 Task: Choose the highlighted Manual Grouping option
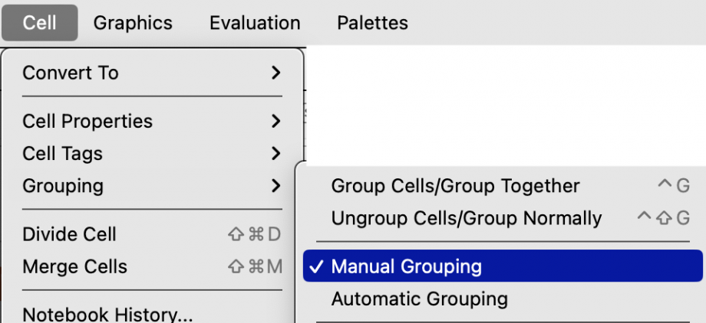(407, 266)
